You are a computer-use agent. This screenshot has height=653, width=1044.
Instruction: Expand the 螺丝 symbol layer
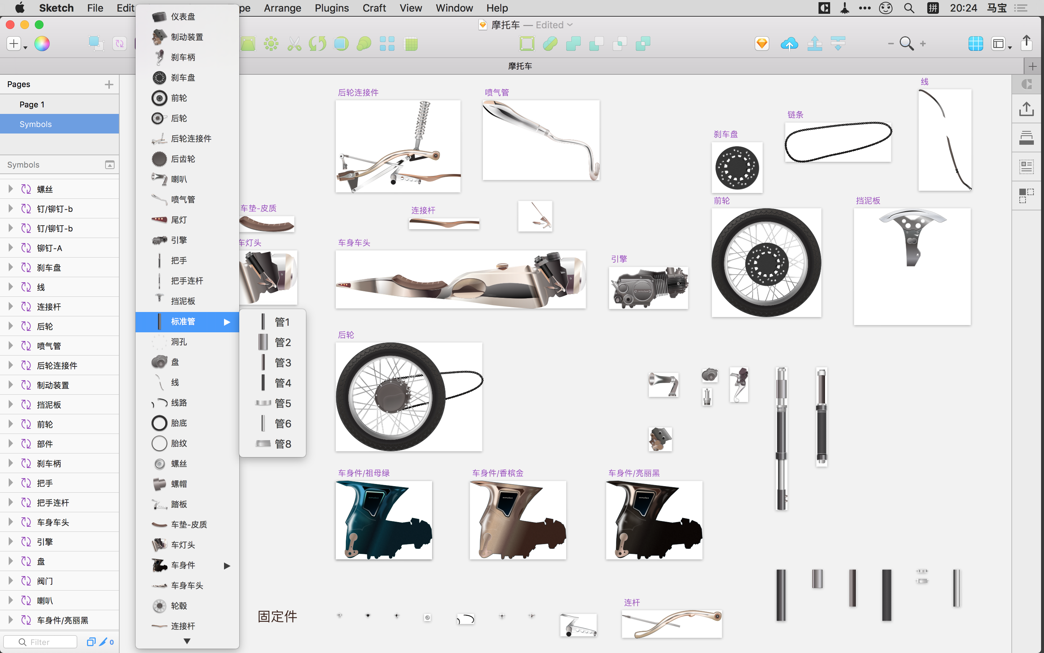click(x=11, y=189)
